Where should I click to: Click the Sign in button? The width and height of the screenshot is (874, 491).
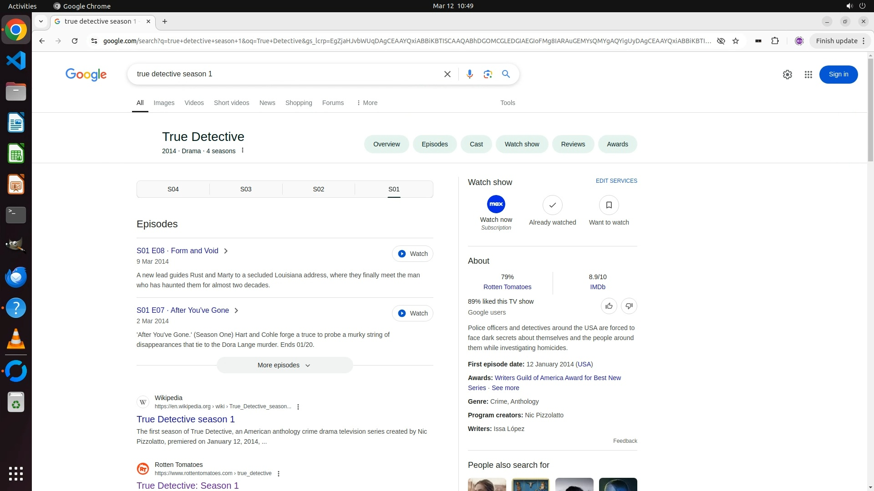pyautogui.click(x=838, y=75)
